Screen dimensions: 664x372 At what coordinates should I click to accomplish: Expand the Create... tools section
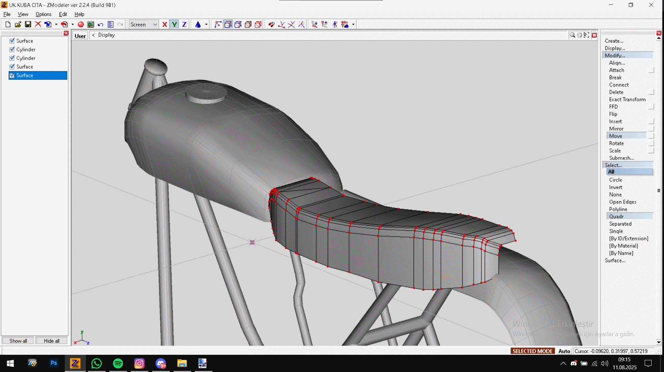pos(614,41)
